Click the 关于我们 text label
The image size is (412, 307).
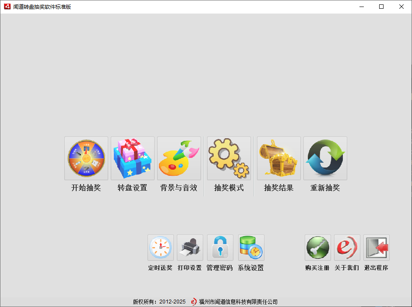pos(347,268)
